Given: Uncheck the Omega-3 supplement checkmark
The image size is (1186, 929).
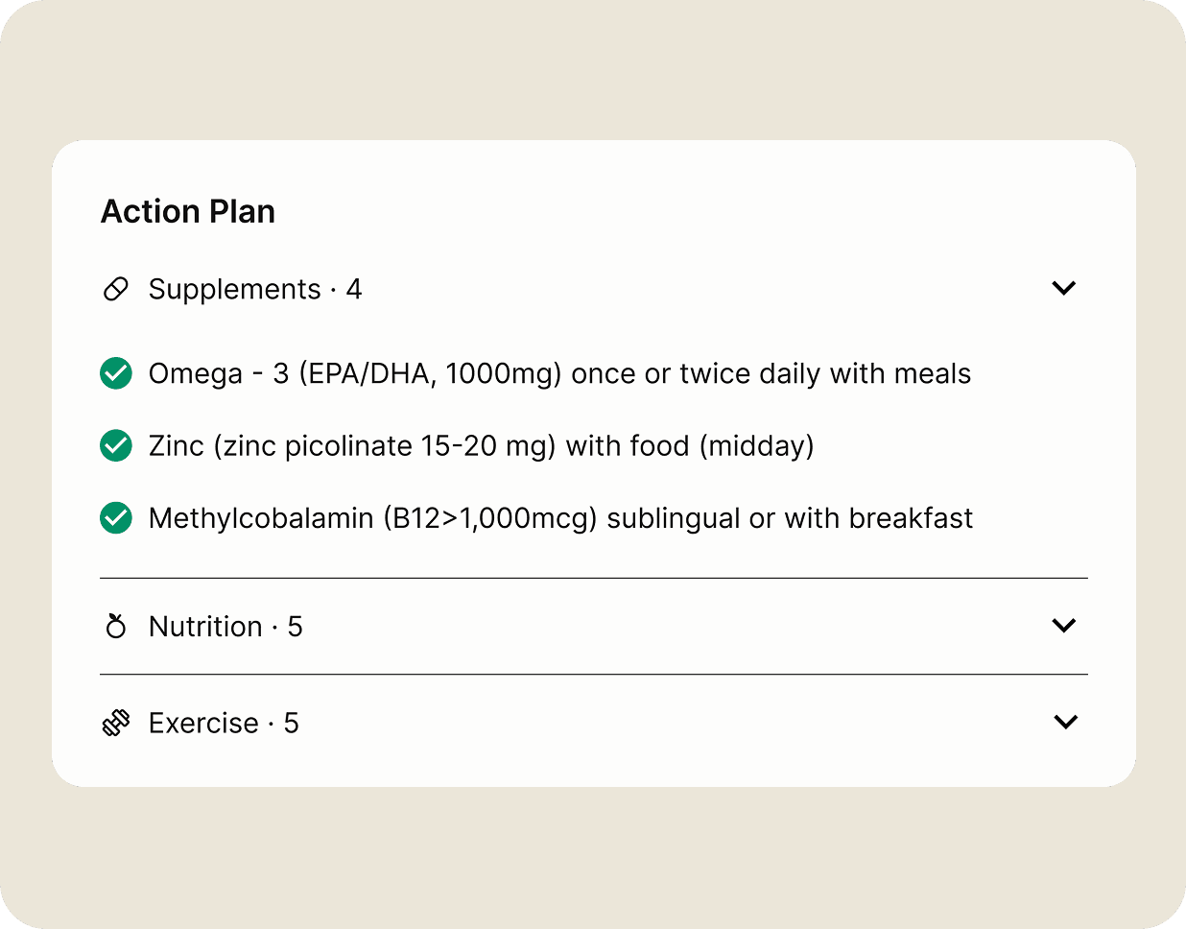Looking at the screenshot, I should [116, 373].
